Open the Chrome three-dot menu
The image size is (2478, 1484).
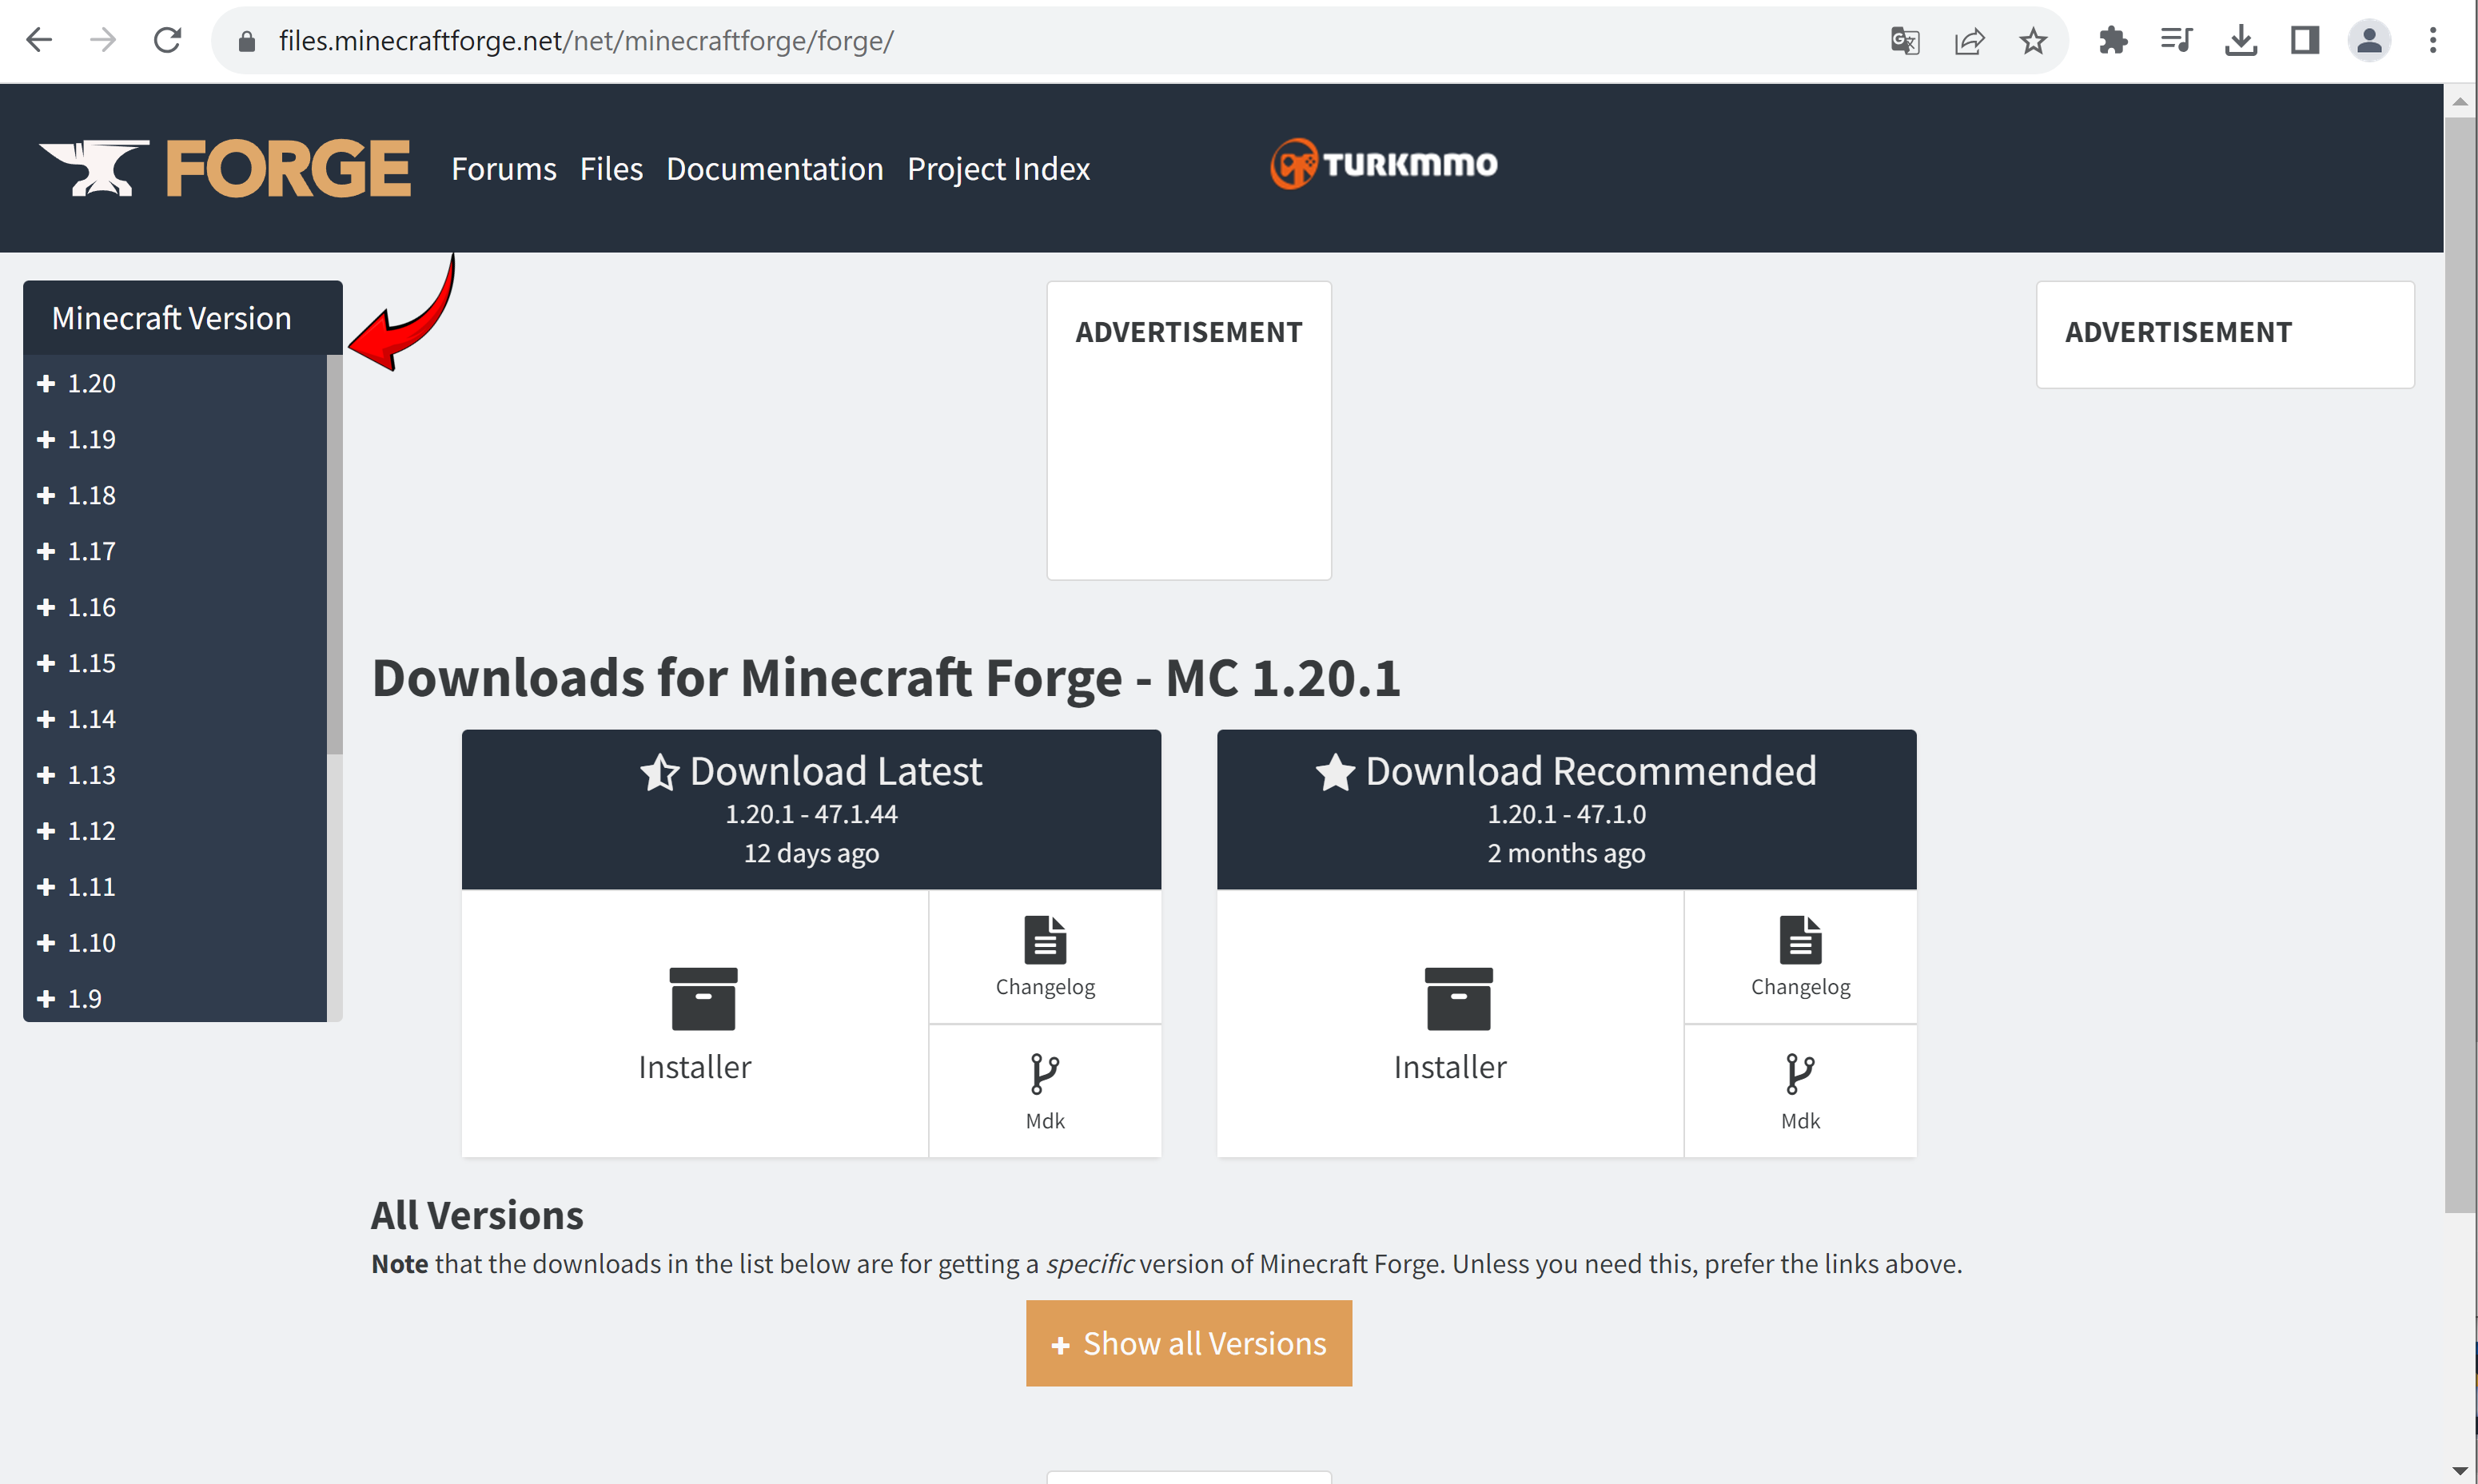2433,41
